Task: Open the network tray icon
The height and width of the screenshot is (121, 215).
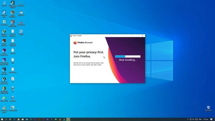Action: click(191, 119)
